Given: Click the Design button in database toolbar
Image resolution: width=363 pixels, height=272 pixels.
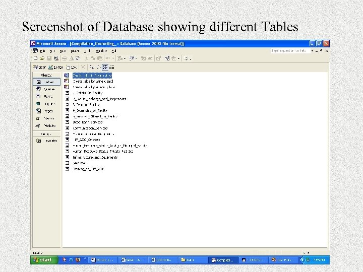Looking at the screenshot, I should pos(56,67).
